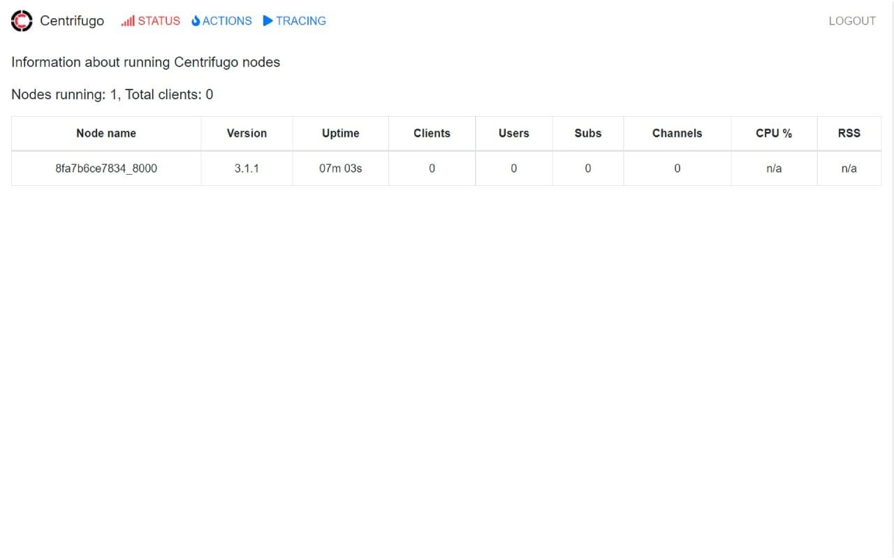The width and height of the screenshot is (894, 559).
Task: Switch to the TRACING view
Action: 300,21
